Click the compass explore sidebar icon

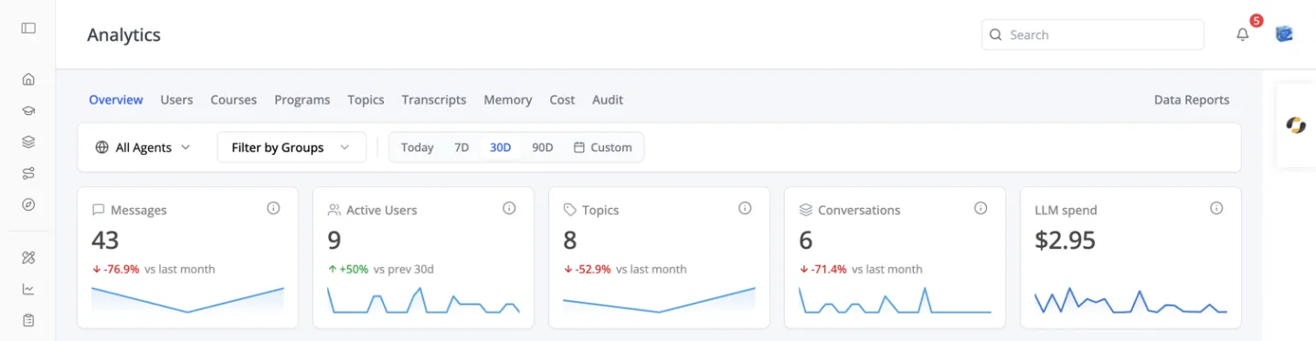tap(28, 205)
